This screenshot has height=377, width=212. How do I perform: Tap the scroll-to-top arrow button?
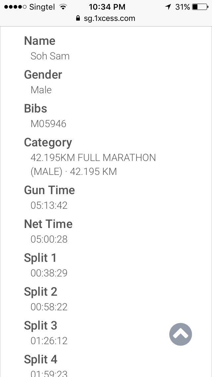[x=181, y=335]
